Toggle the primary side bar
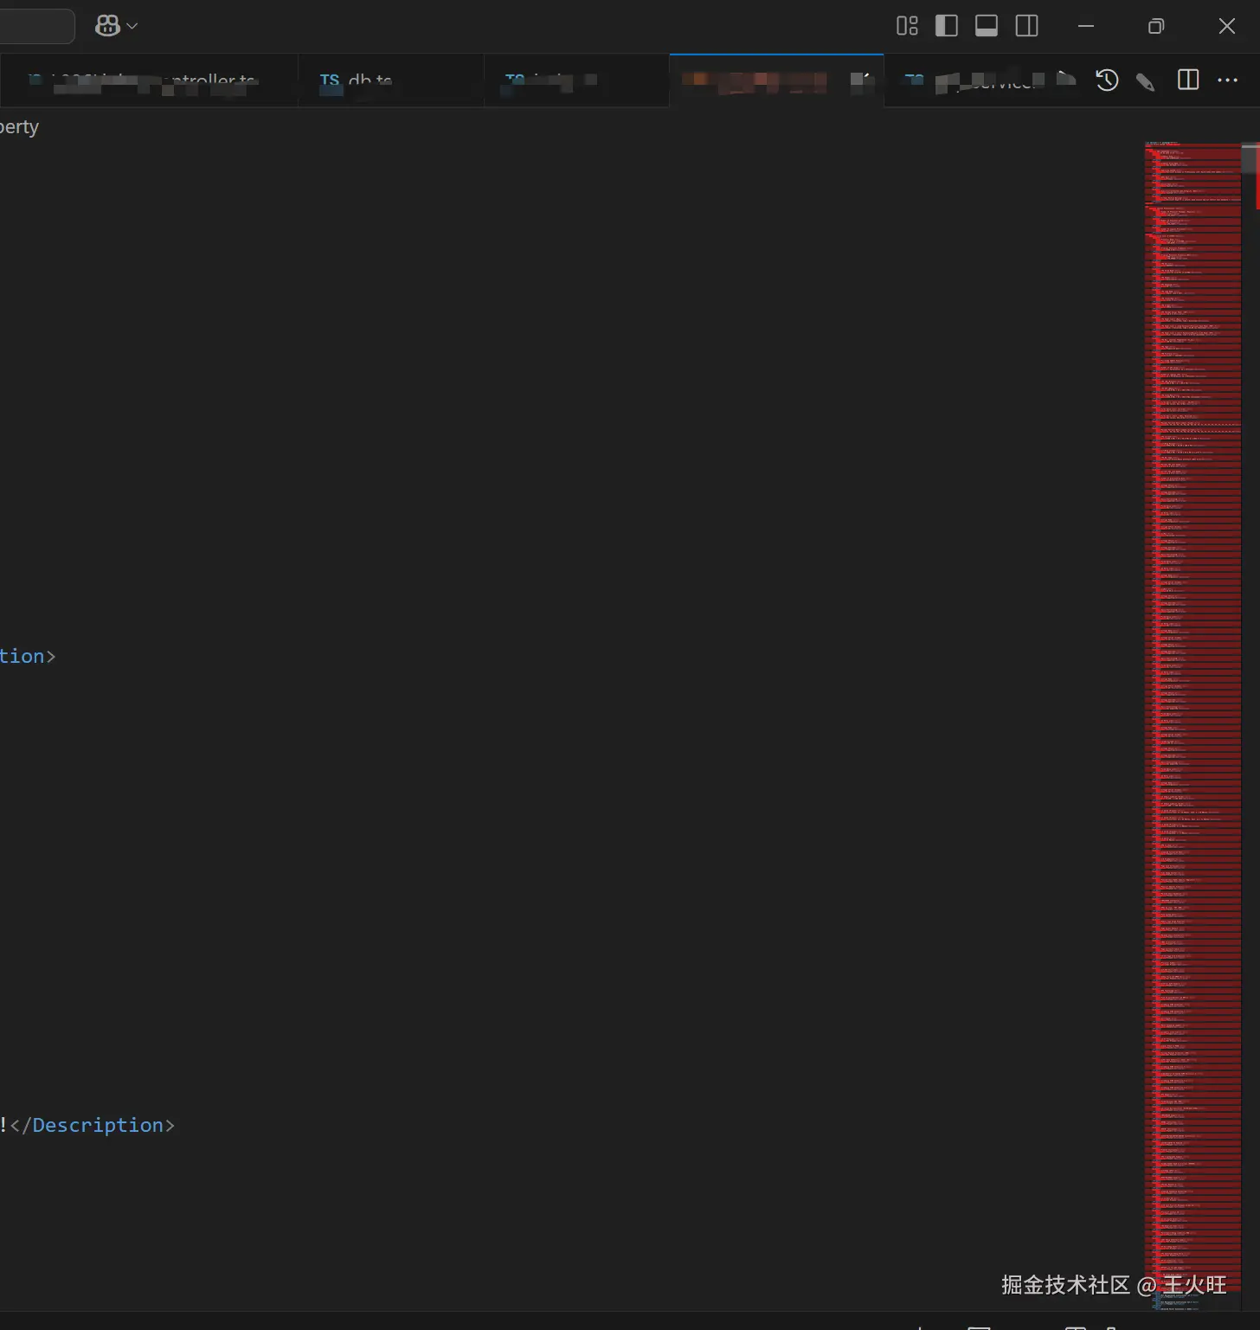This screenshot has width=1260, height=1330. tap(947, 26)
